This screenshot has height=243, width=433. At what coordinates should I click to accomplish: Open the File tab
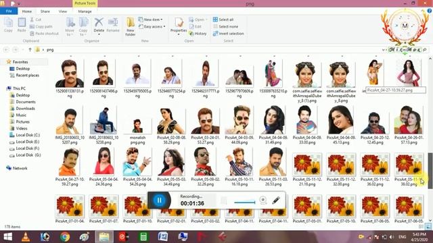(9, 11)
